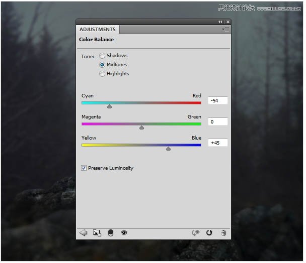The height and width of the screenshot is (263, 306).
Task: Open the Adjustments panel options menu
Action: pyautogui.click(x=226, y=30)
